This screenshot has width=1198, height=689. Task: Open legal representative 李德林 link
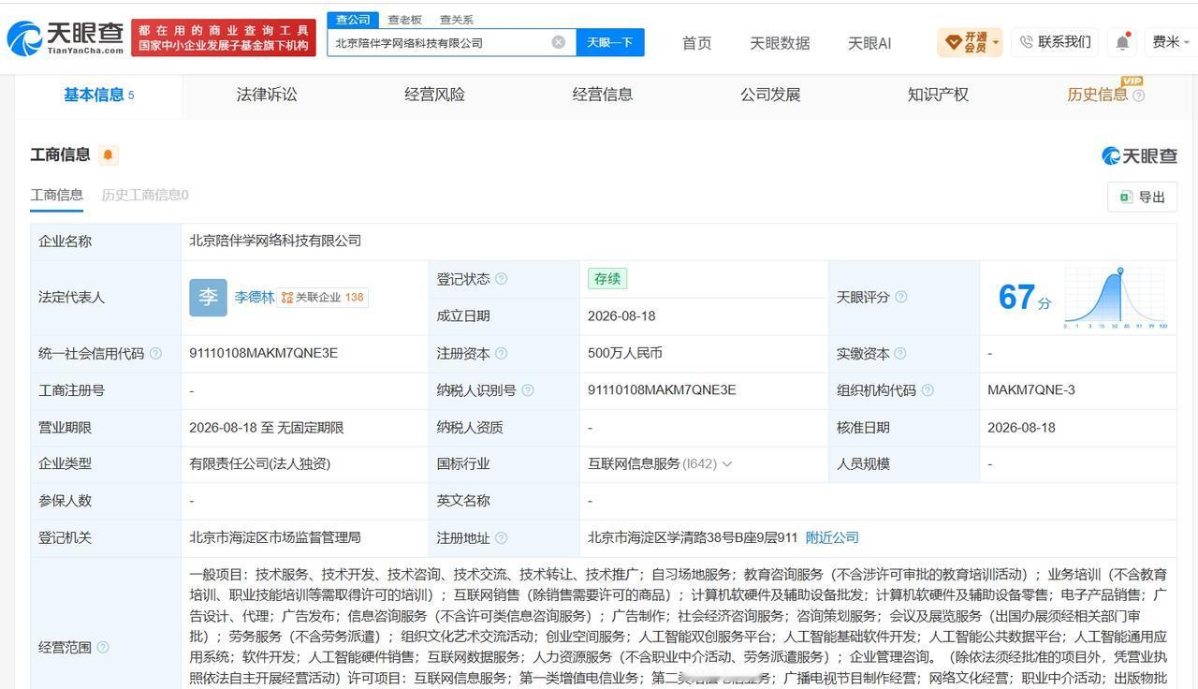point(255,298)
